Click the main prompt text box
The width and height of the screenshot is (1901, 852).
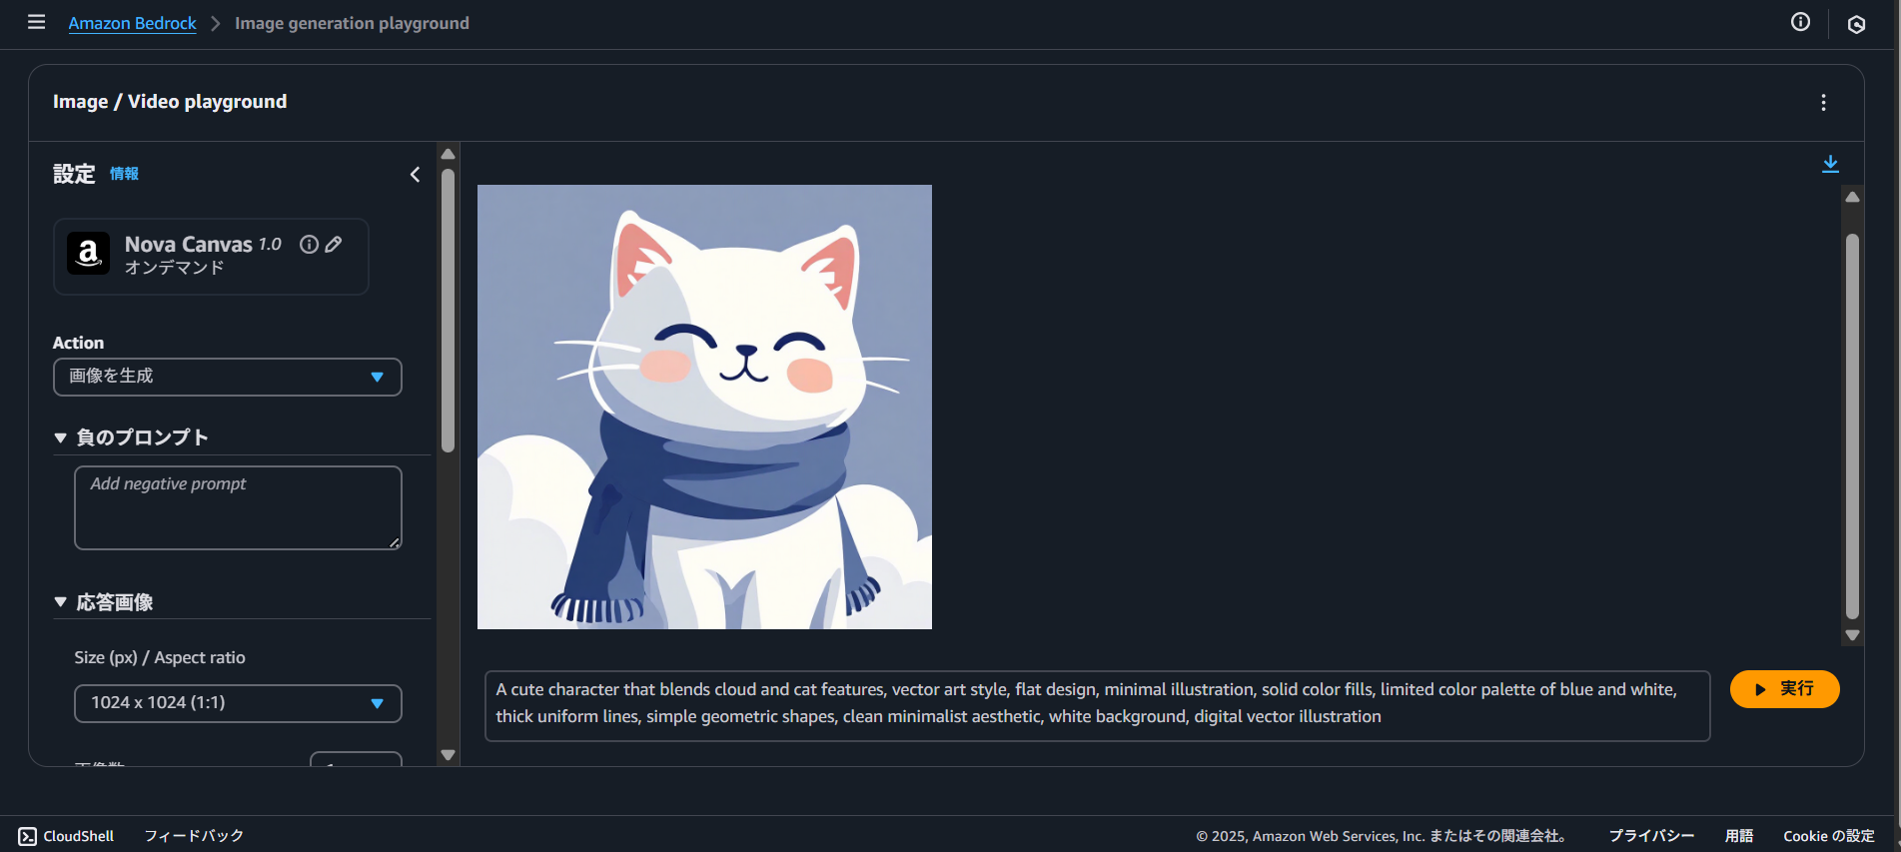click(x=1097, y=705)
